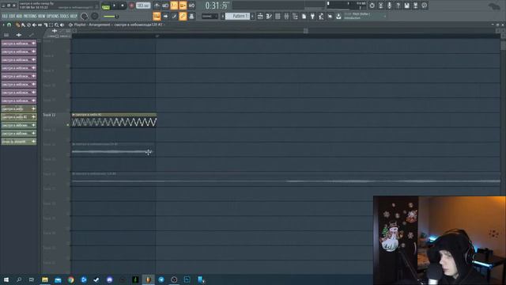Click the master volume knob
This screenshot has width=506, height=285.
click(85, 16)
